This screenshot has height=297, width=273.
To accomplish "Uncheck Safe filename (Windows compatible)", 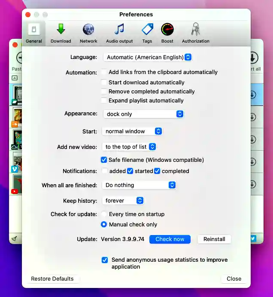I will (104, 160).
